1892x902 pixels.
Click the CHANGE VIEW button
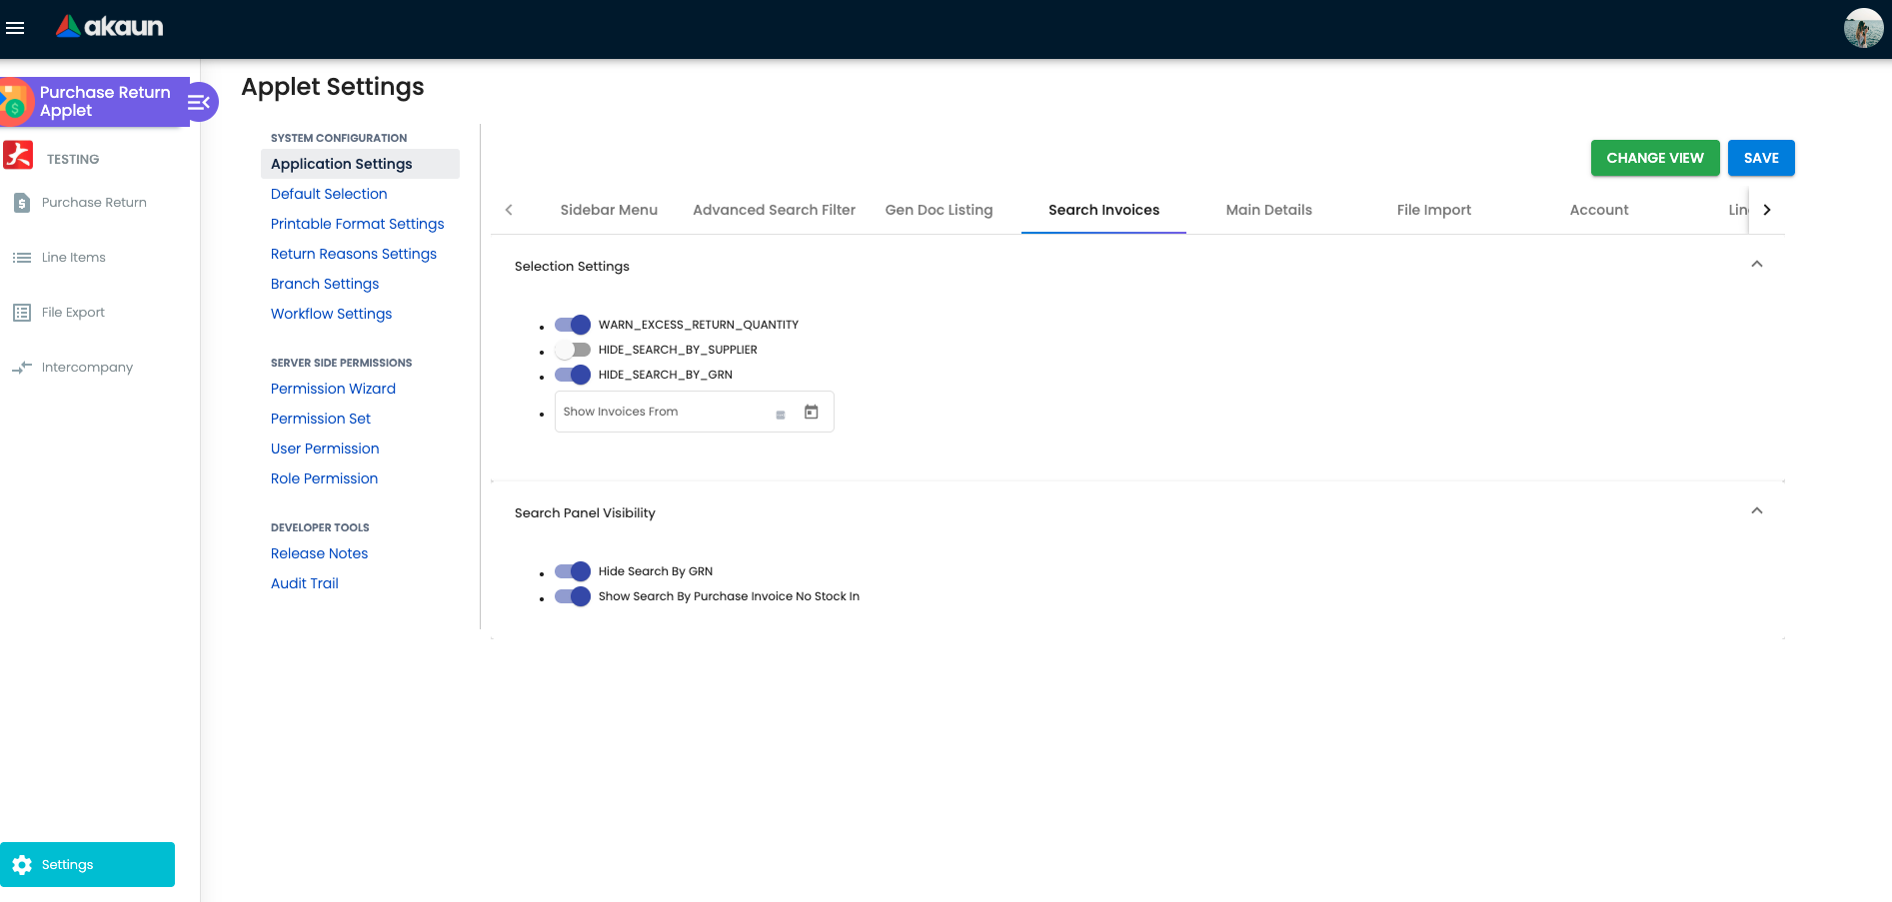click(x=1655, y=158)
